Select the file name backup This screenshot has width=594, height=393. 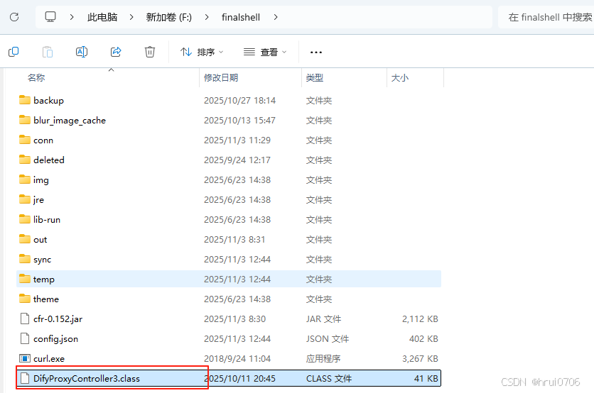48,100
